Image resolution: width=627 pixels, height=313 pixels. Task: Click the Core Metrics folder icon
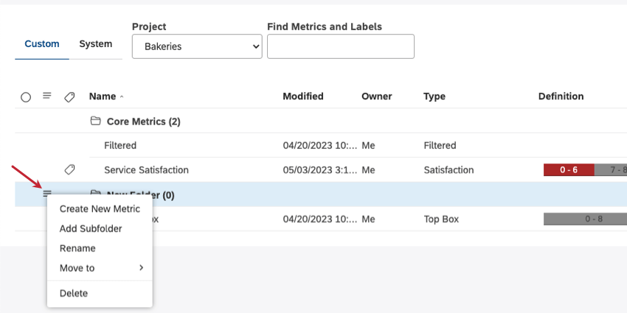point(94,121)
